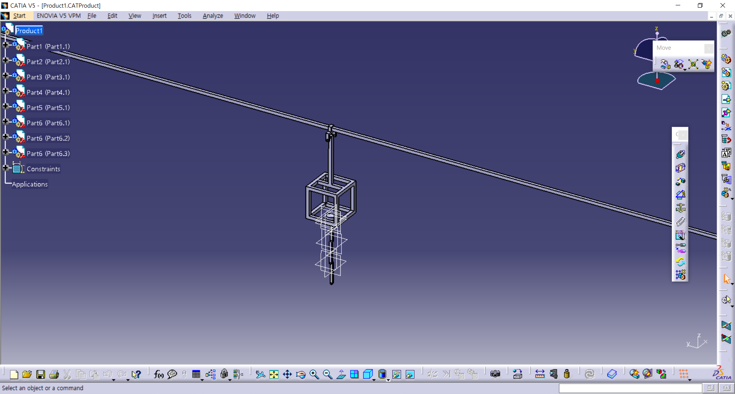Viewport: 735px width, 394px height.
Task: Open the View Mode shading dropdown arrow
Action: tap(388, 380)
